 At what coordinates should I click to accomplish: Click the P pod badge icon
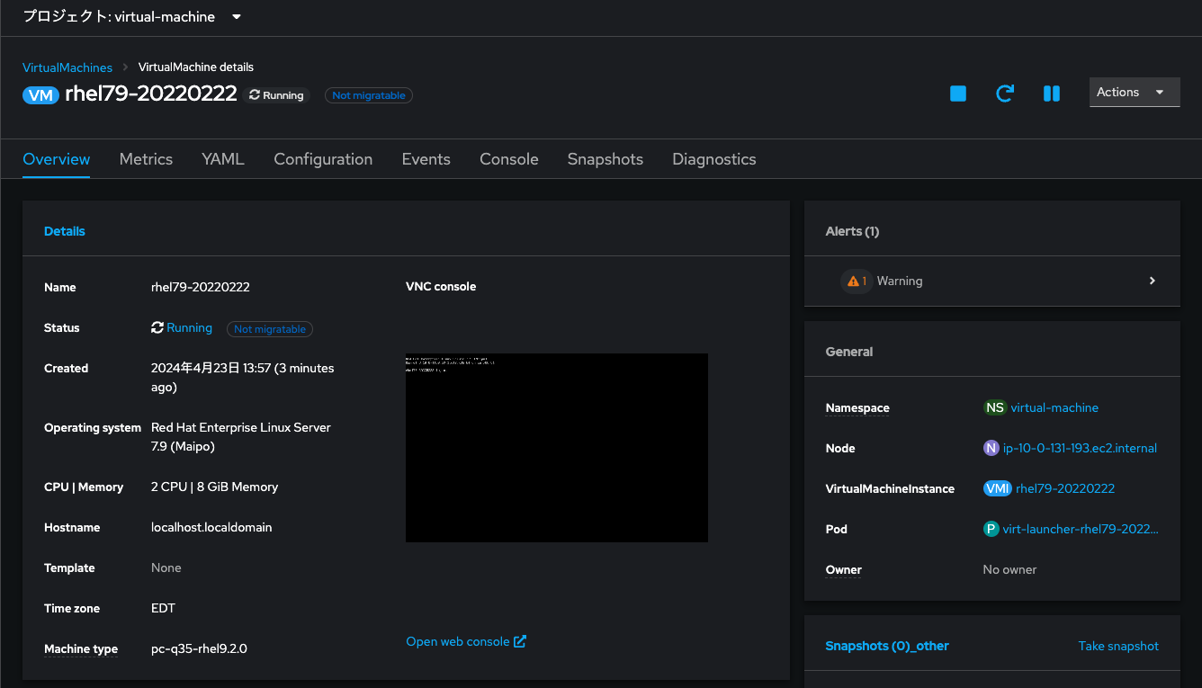point(991,529)
